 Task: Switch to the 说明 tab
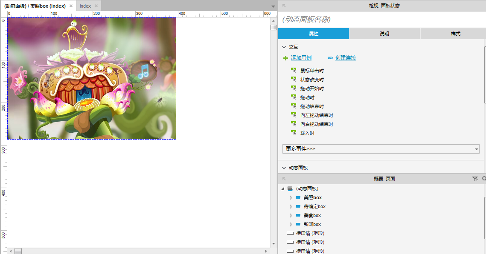[384, 34]
